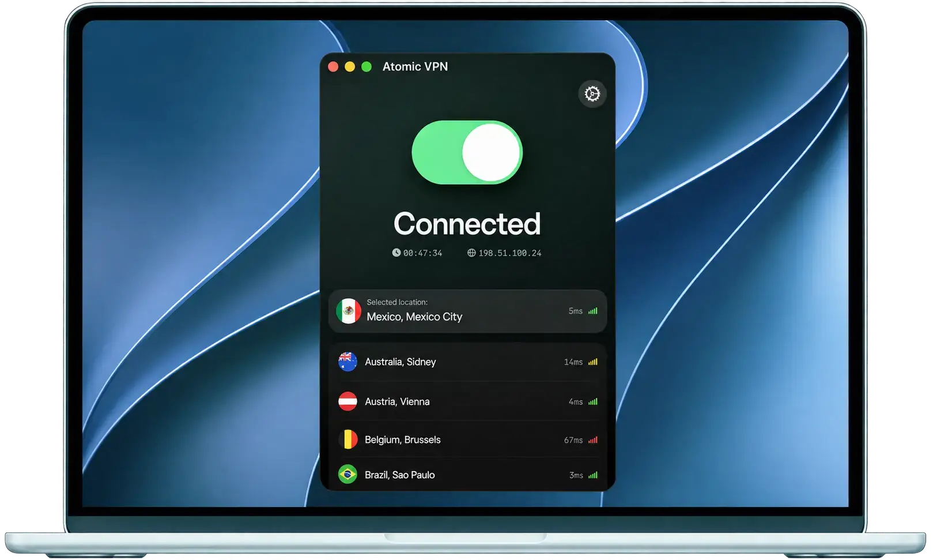
Task: Click the globe icon beside the IP address
Action: pyautogui.click(x=471, y=253)
